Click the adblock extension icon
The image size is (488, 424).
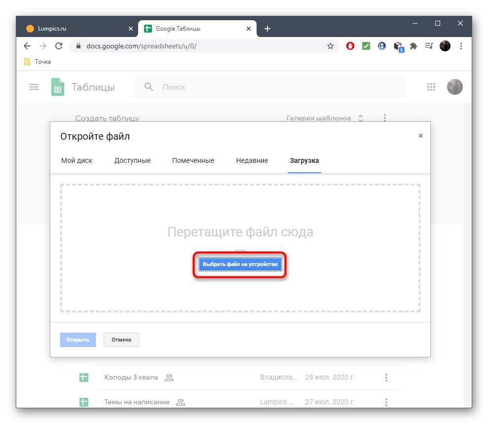point(350,45)
